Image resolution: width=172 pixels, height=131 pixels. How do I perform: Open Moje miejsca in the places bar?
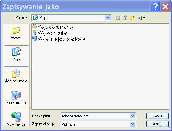click(16, 119)
